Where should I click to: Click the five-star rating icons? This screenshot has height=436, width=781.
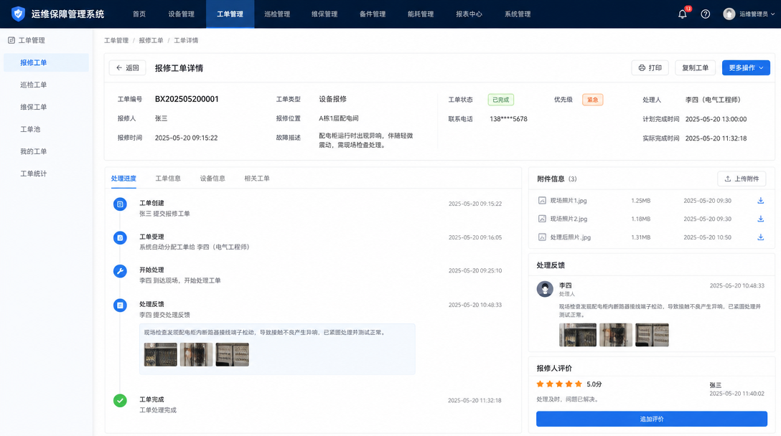click(559, 384)
